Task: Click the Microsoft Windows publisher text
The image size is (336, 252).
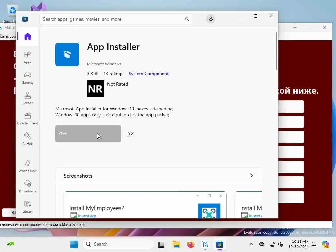Action: (x=104, y=64)
